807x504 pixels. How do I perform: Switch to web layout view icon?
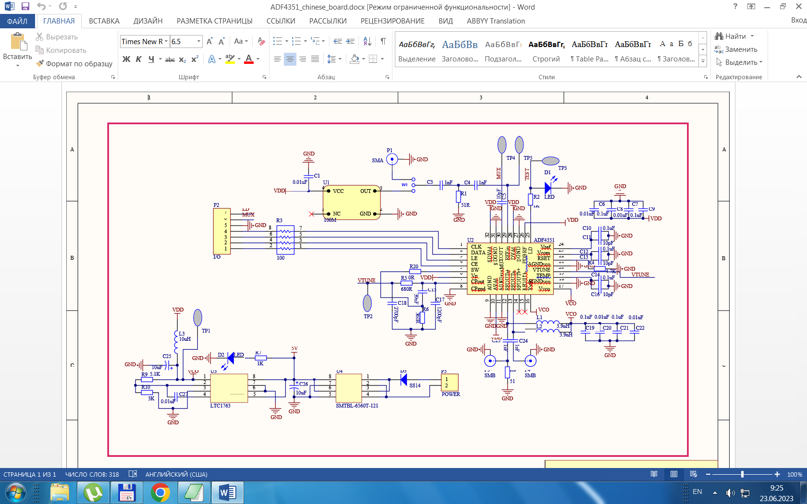click(693, 474)
